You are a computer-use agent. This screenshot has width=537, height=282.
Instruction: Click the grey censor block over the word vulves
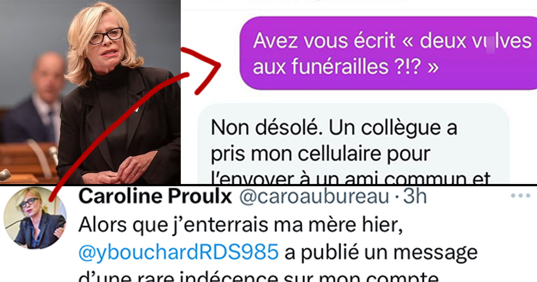coord(491,42)
